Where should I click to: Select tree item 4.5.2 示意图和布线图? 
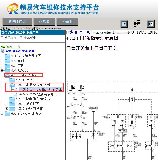(x=33, y=85)
